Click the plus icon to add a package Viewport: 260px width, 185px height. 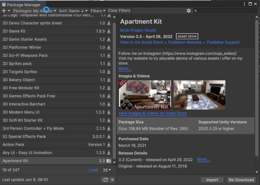pyautogui.click(x=4, y=11)
